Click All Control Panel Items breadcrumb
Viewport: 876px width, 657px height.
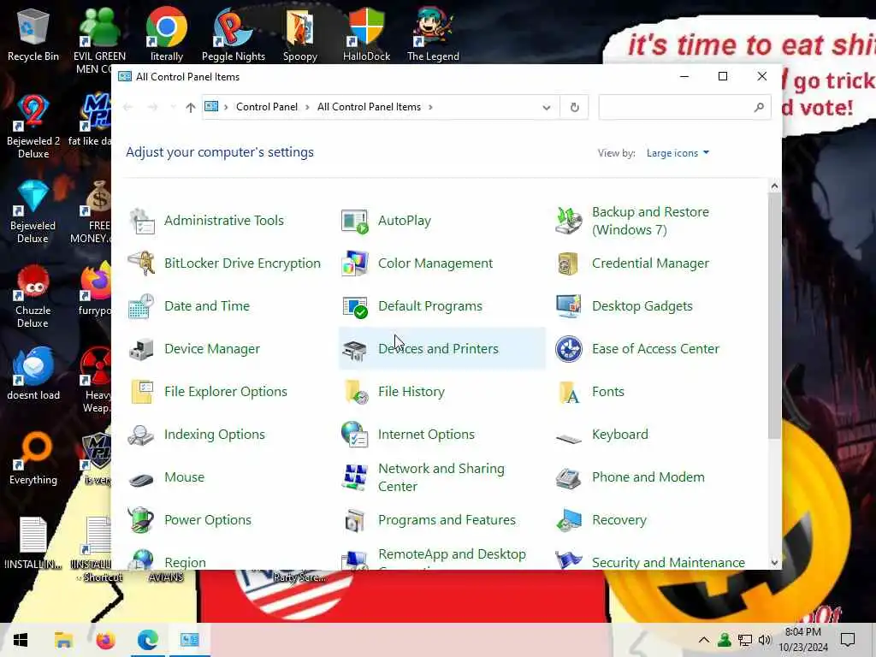369,107
